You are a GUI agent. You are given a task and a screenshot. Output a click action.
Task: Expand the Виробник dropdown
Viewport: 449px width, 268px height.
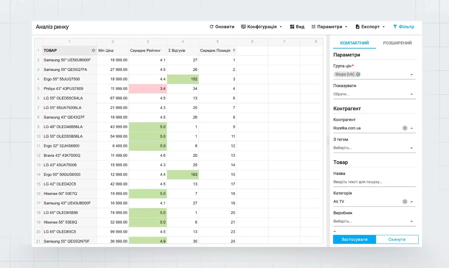click(x=412, y=221)
